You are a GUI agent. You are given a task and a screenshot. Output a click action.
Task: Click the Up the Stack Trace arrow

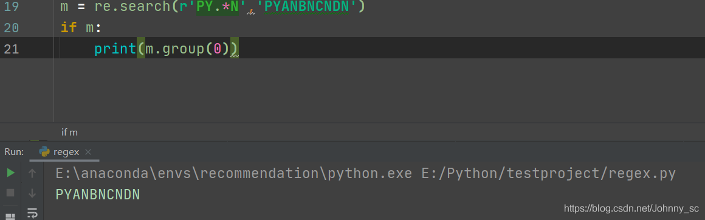(32, 173)
